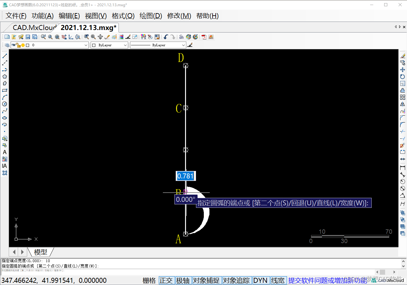Activate the Rotate tool
The image size is (407, 285).
click(403, 77)
